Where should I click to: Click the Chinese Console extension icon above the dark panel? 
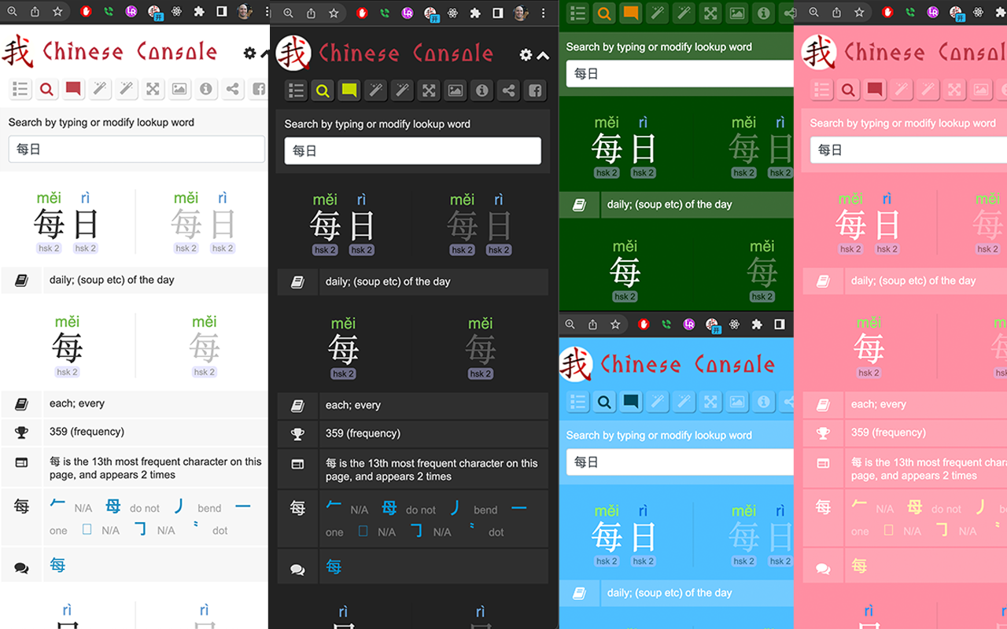431,14
